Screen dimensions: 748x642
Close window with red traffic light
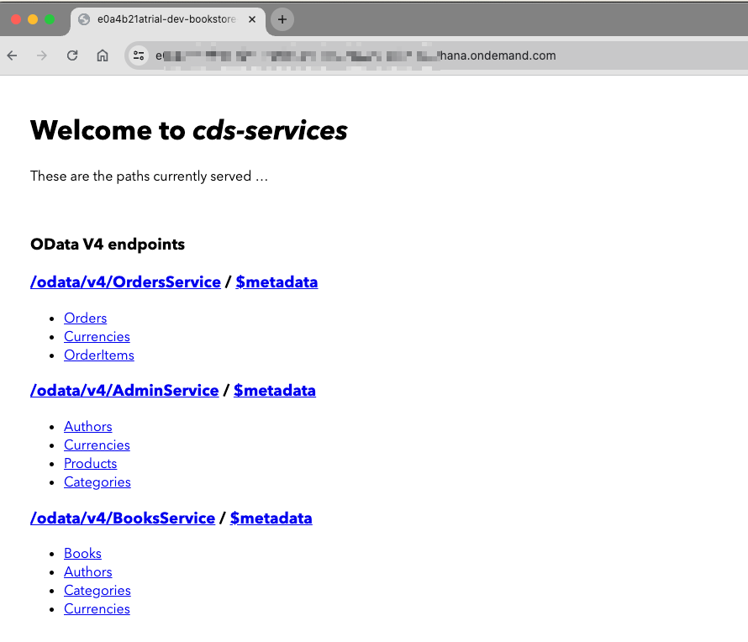tap(16, 19)
